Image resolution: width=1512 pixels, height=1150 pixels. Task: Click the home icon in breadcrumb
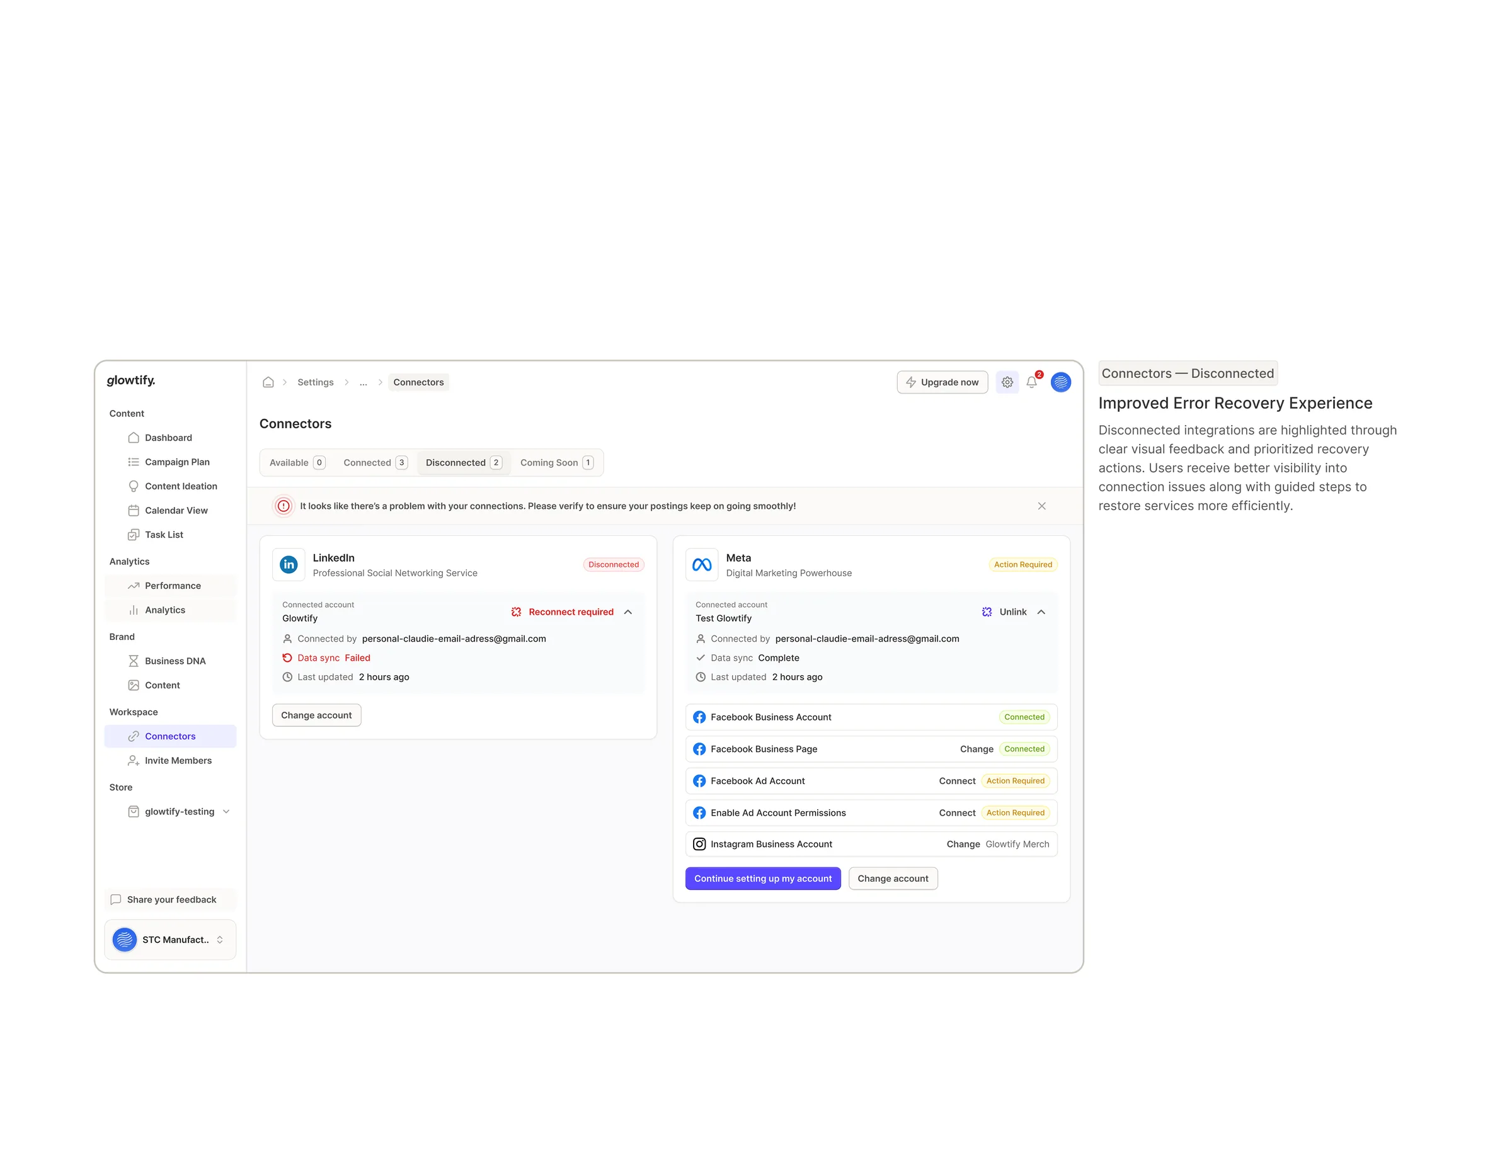coord(268,382)
